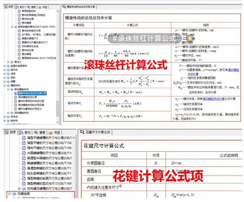The image size is (244, 202).
Task: Click the book icon beside 操作件
Action: point(8,70)
